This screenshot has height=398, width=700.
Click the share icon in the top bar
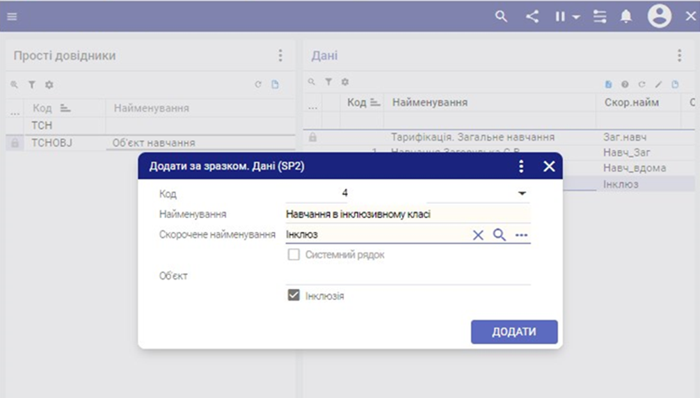point(532,17)
